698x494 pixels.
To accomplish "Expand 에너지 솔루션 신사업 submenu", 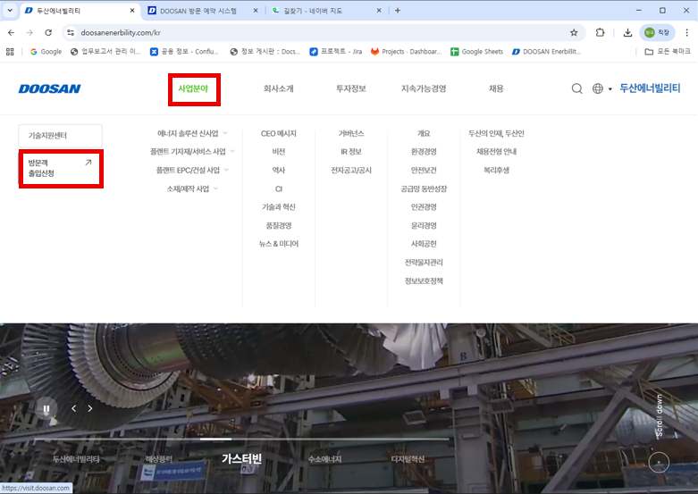I will [192, 133].
